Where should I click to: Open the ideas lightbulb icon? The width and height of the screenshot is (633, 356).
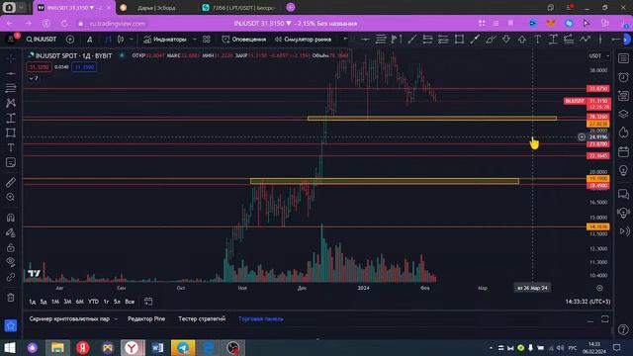point(623,170)
